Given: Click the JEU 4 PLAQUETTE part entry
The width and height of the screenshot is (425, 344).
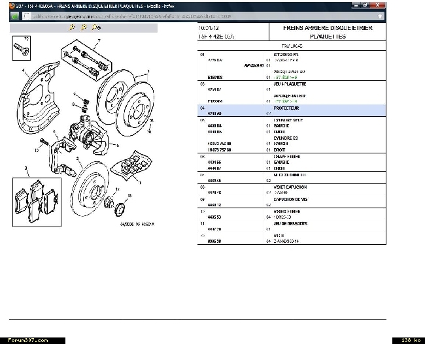Looking at the screenshot, I should [289, 84].
